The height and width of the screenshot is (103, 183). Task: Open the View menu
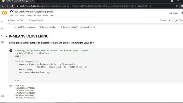pyautogui.click(x=22, y=15)
